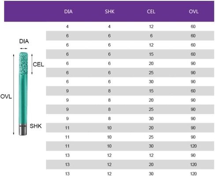Click the vertical CEL dimension arrow

[32, 64]
